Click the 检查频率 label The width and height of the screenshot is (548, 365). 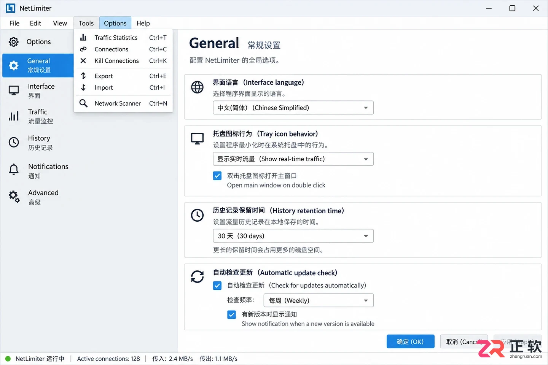(x=241, y=300)
